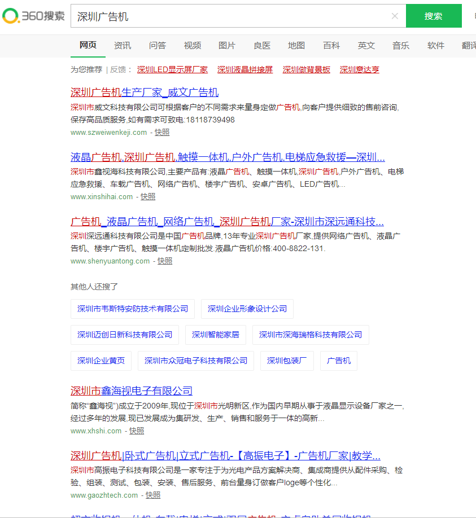Open 快照 for shenyuantong.com result
476x518 pixels.
click(x=165, y=261)
